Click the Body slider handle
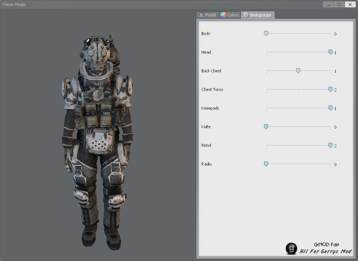This screenshot has height=261, width=358. [266, 34]
